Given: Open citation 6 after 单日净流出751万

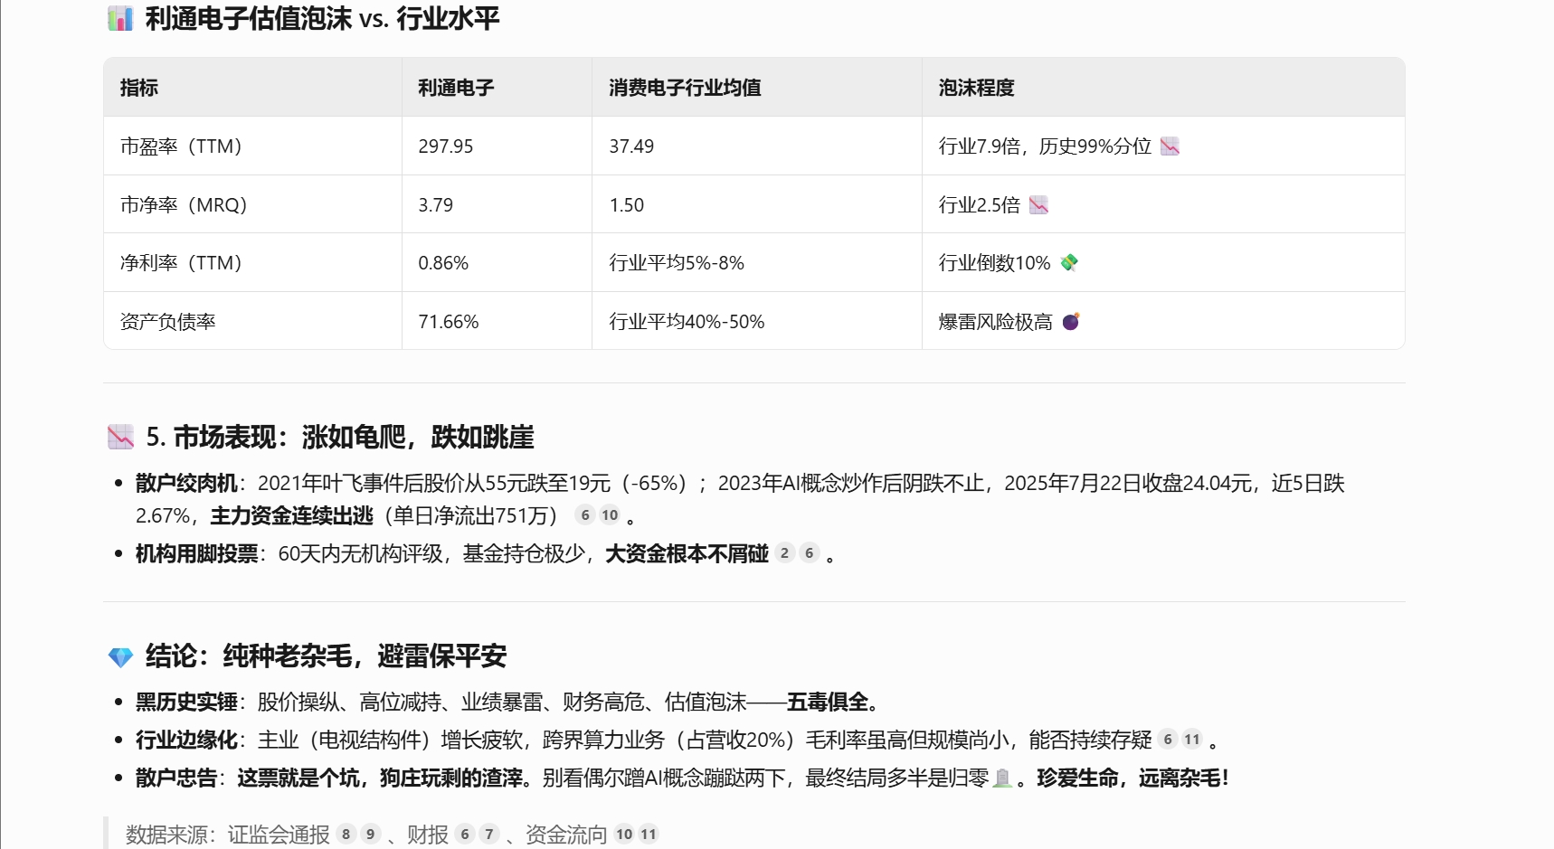Looking at the screenshot, I should pos(585,515).
